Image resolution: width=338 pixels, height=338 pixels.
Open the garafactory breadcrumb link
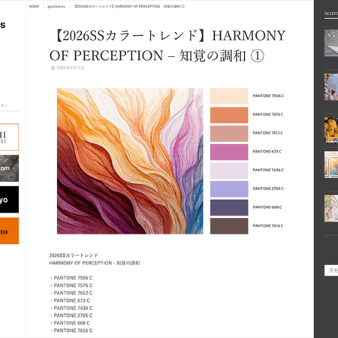click(56, 7)
